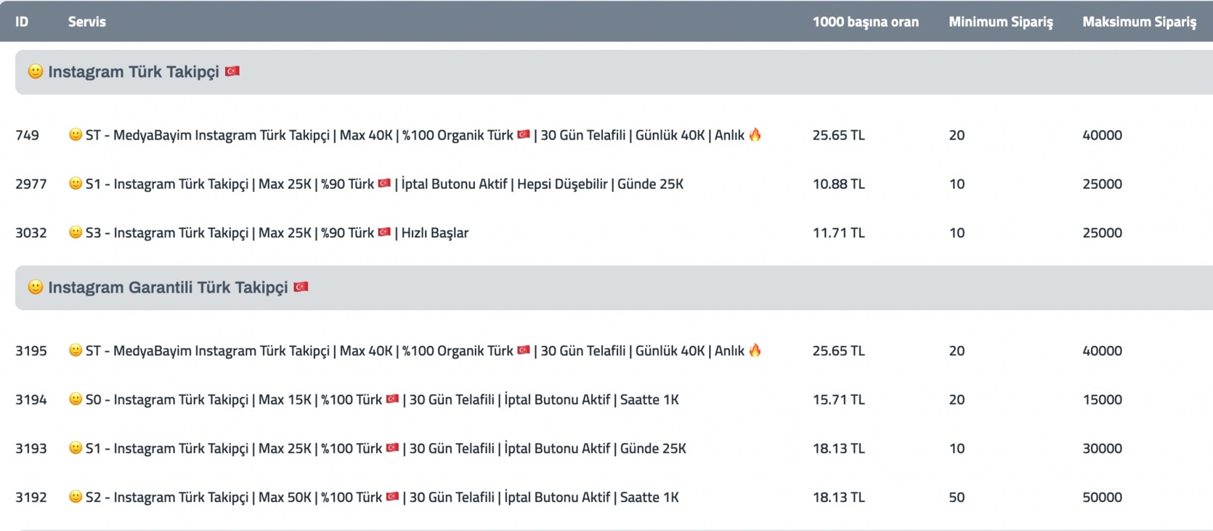Viewport: 1213px width, 531px height.
Task: Click the Turkish flag in service 3194 description
Action: pos(392,399)
